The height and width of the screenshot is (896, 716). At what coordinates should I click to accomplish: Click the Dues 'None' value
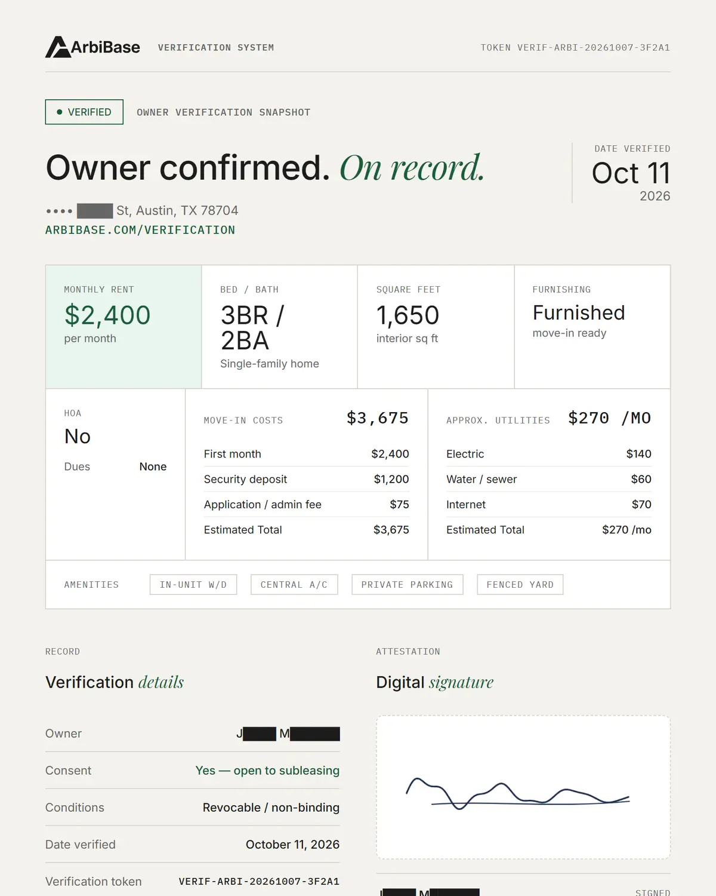(x=153, y=467)
